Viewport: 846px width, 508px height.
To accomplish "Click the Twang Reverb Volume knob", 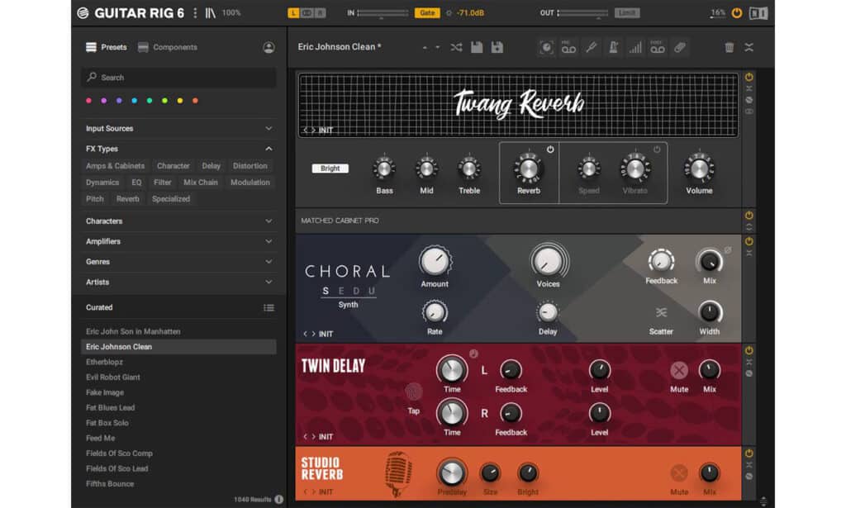I will click(699, 169).
